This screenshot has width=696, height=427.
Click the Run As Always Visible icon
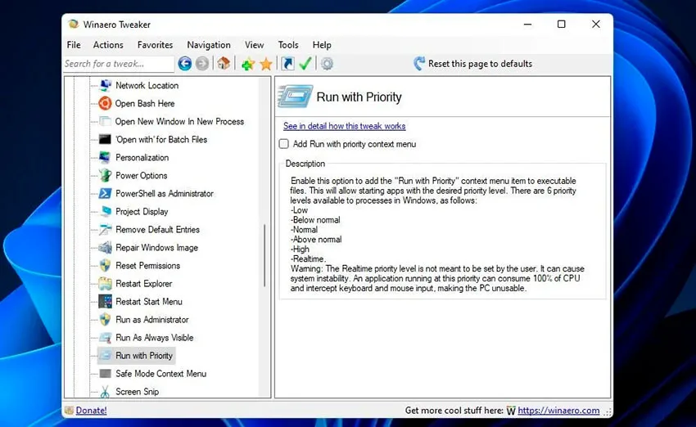coord(105,338)
